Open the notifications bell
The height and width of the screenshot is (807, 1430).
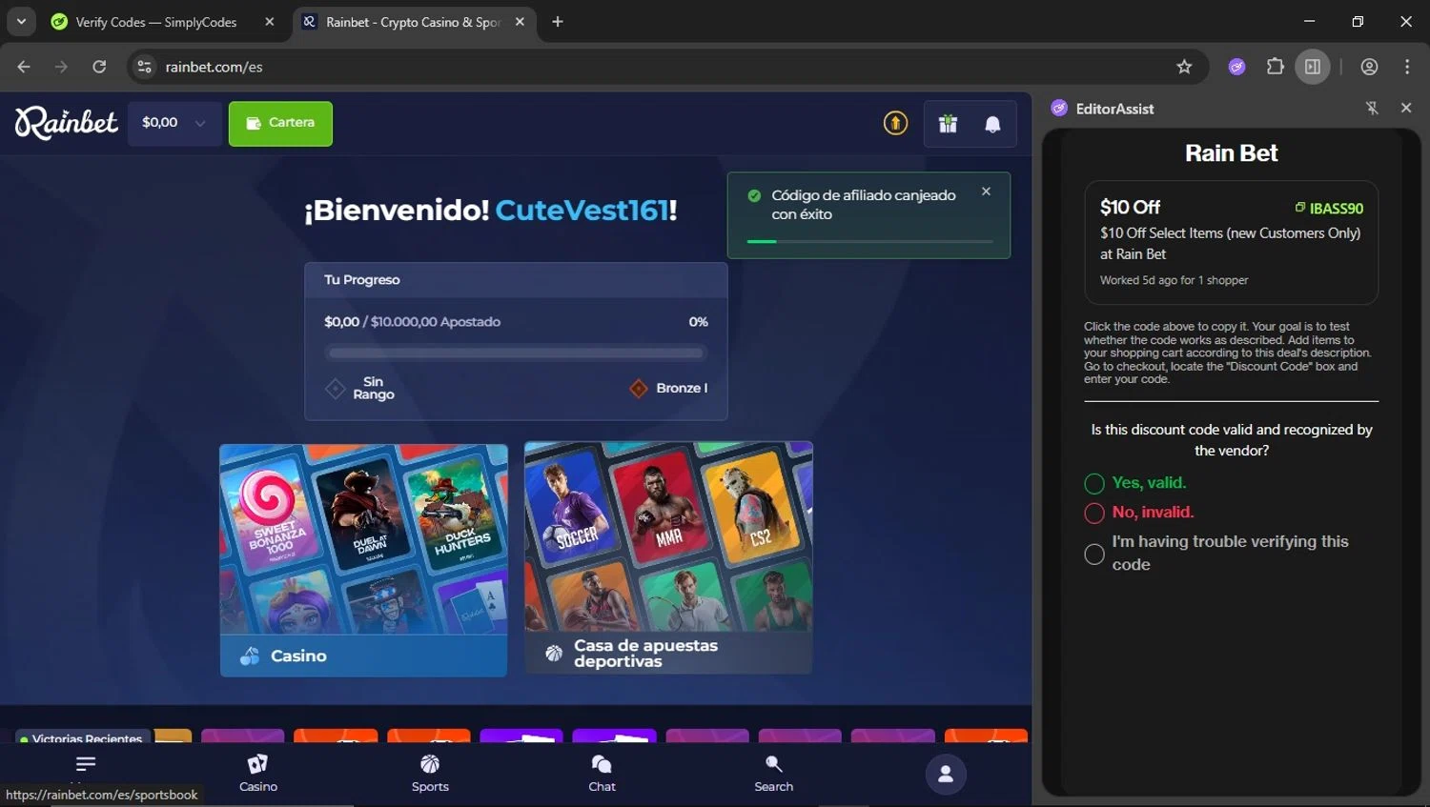click(x=992, y=124)
